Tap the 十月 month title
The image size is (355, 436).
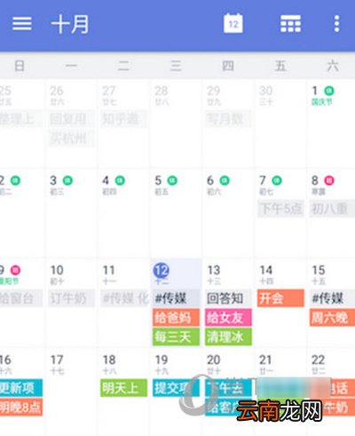coord(70,24)
